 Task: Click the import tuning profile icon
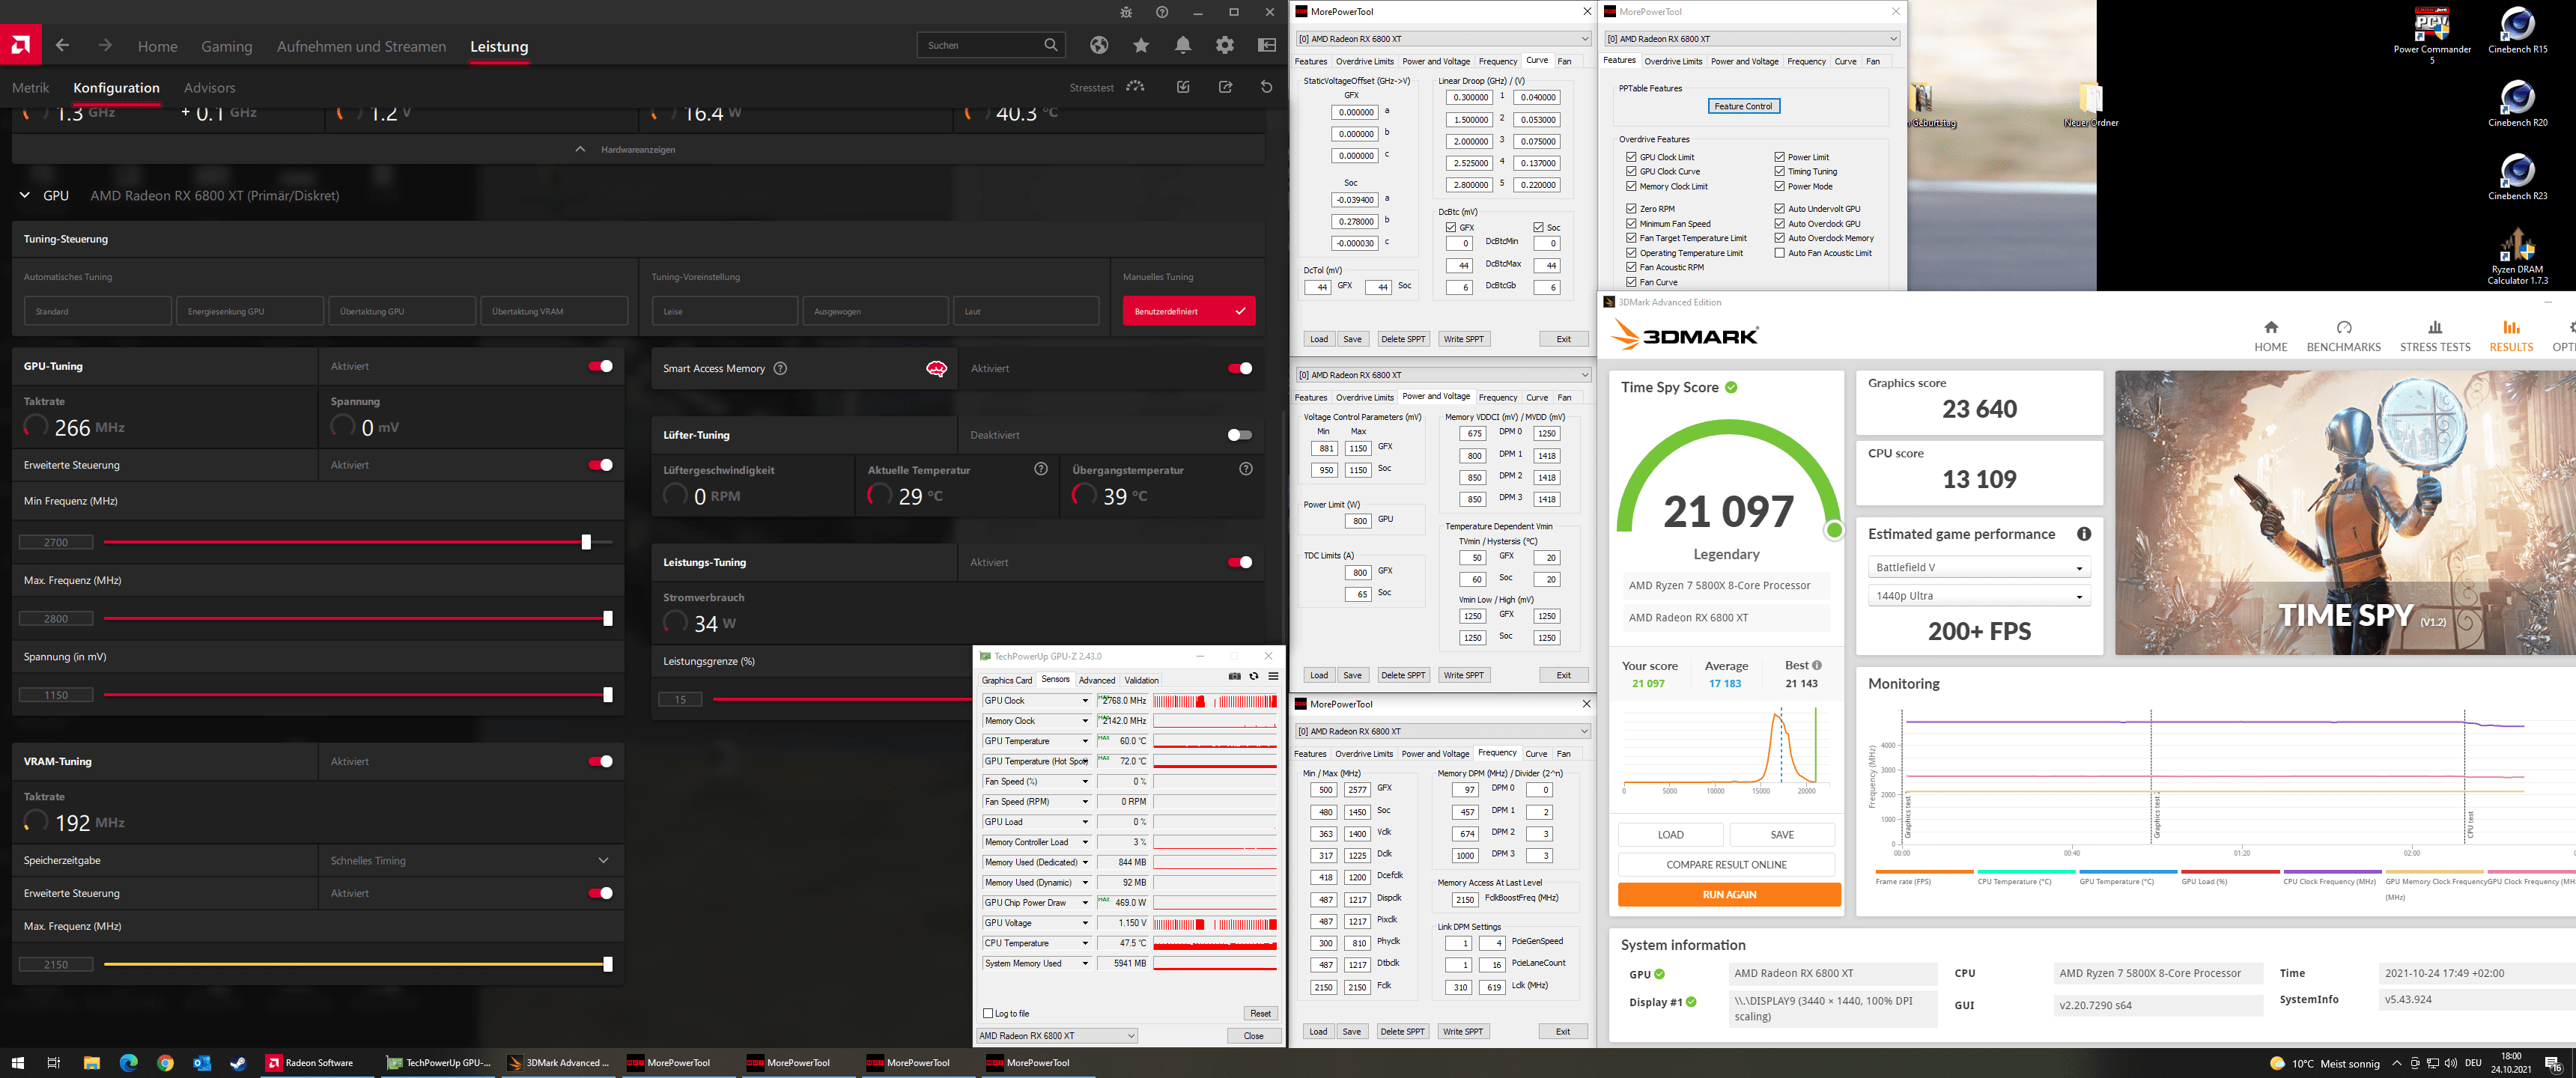click(x=1183, y=87)
